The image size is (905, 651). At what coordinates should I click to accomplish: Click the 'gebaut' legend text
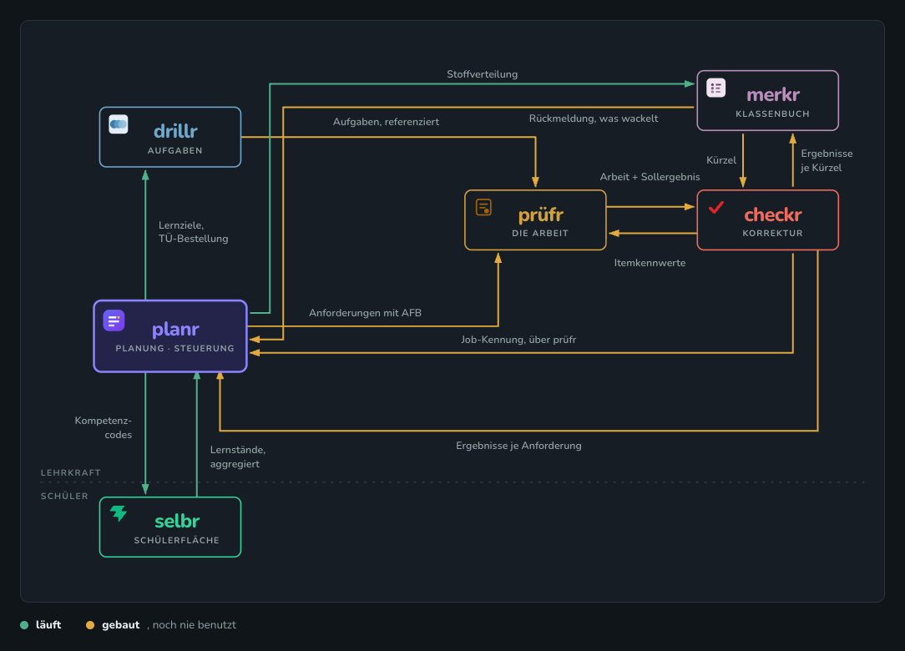coord(120,625)
